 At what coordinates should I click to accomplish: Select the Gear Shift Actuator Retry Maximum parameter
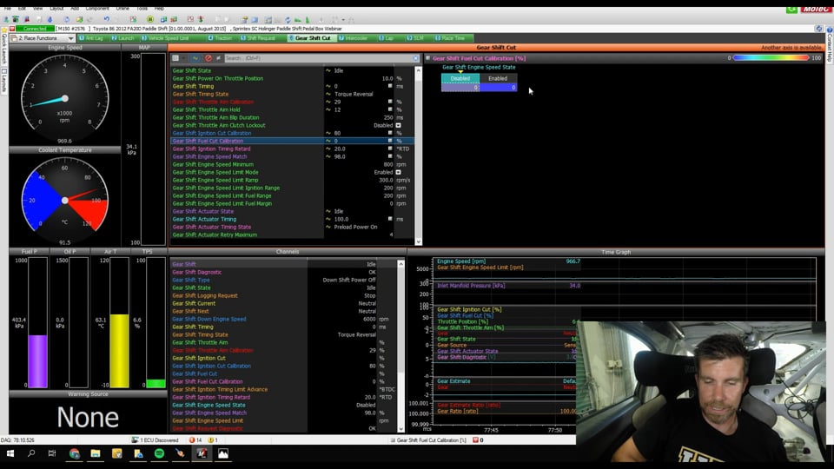pos(215,234)
